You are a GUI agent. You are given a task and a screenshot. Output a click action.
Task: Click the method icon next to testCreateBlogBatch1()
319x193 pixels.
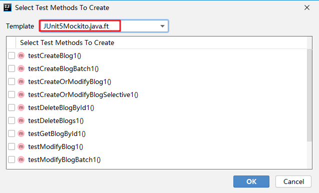21,68
